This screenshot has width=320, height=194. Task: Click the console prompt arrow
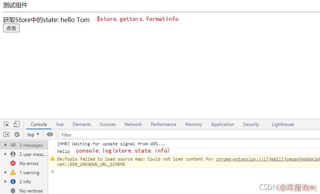[x=53, y=172]
